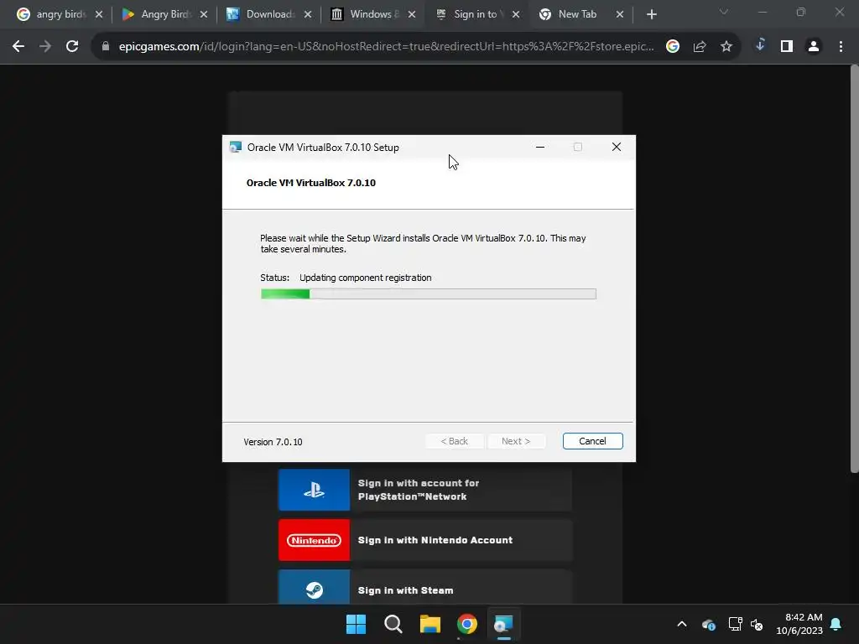The height and width of the screenshot is (644, 859).
Task: Open the notifications bell
Action: click(x=836, y=624)
